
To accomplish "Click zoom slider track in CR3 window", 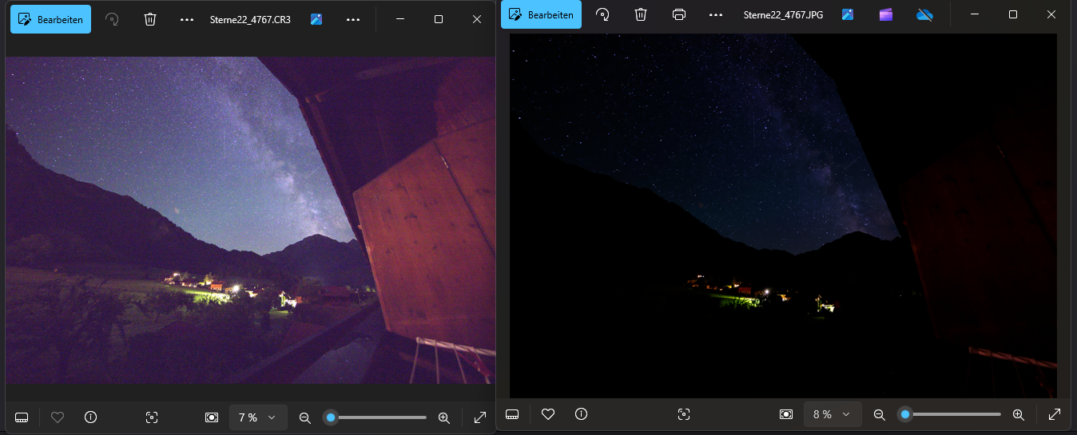I will click(384, 417).
